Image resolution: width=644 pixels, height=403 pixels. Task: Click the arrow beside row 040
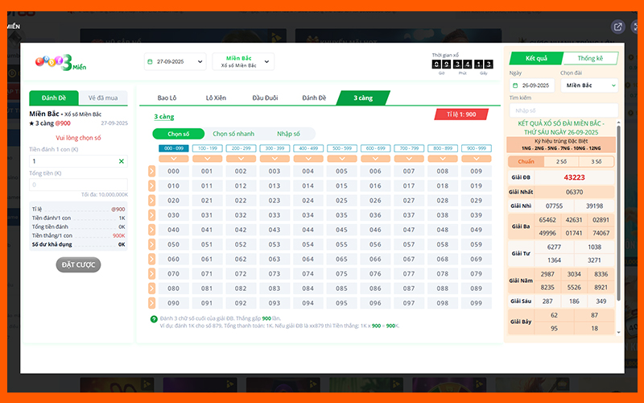(151, 230)
